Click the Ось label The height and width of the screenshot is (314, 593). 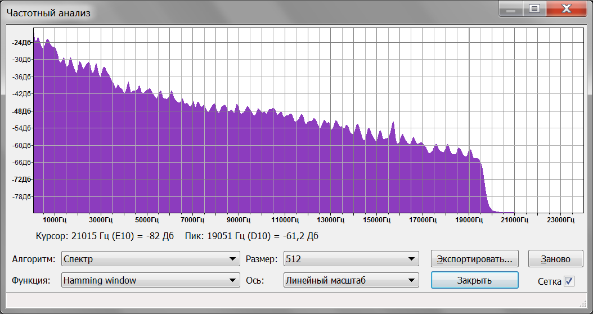(254, 281)
